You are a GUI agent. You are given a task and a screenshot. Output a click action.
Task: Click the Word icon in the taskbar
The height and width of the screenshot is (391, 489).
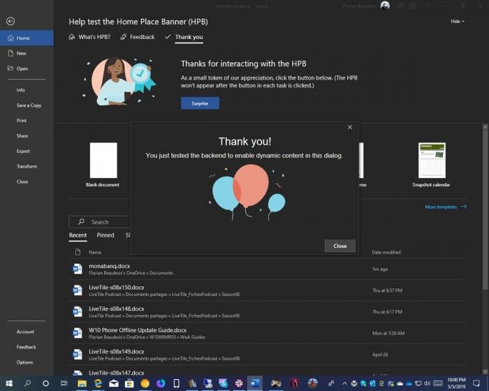(255, 383)
